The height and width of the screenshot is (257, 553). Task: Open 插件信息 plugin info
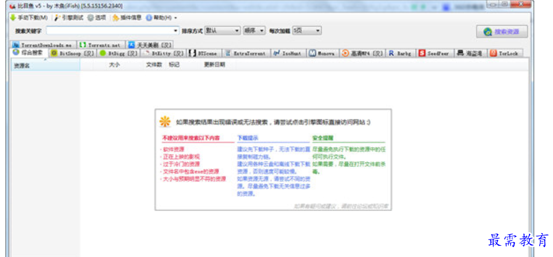[127, 18]
